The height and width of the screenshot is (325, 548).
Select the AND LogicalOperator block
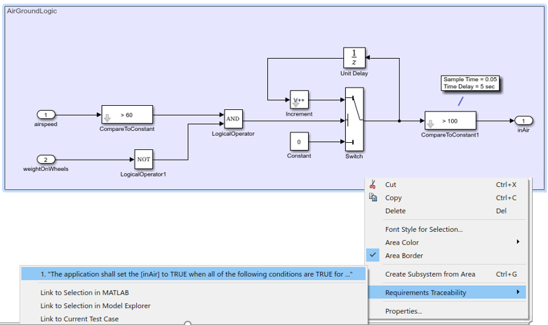pyautogui.click(x=233, y=119)
